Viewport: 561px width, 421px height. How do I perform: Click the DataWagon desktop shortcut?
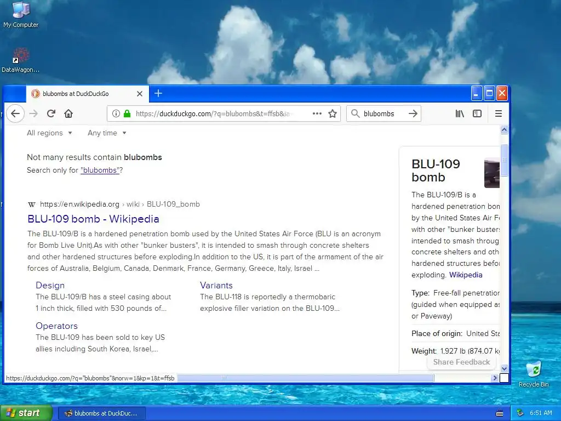pos(20,60)
